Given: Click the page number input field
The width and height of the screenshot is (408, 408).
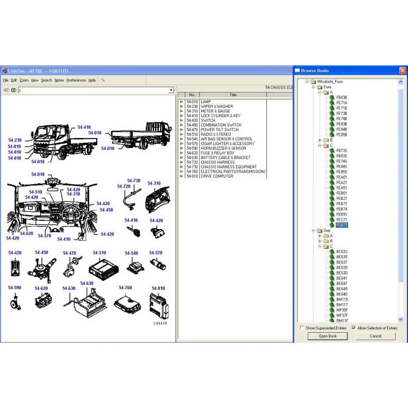Looking at the screenshot, I should pos(93,90).
